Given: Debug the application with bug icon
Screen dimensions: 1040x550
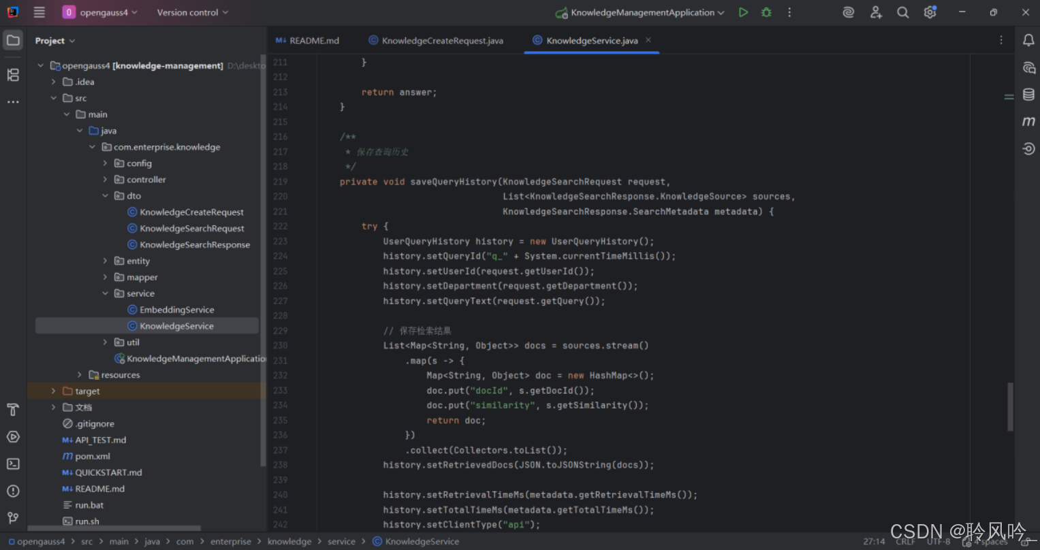Looking at the screenshot, I should point(766,12).
